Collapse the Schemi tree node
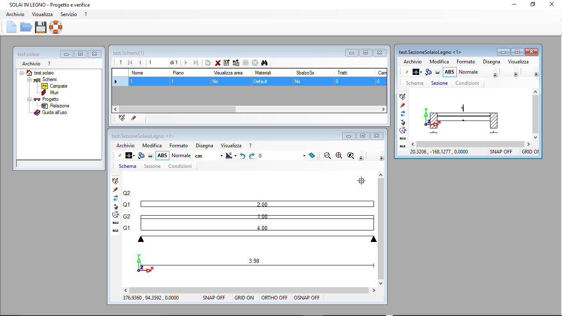This screenshot has width=562, height=316. point(30,79)
